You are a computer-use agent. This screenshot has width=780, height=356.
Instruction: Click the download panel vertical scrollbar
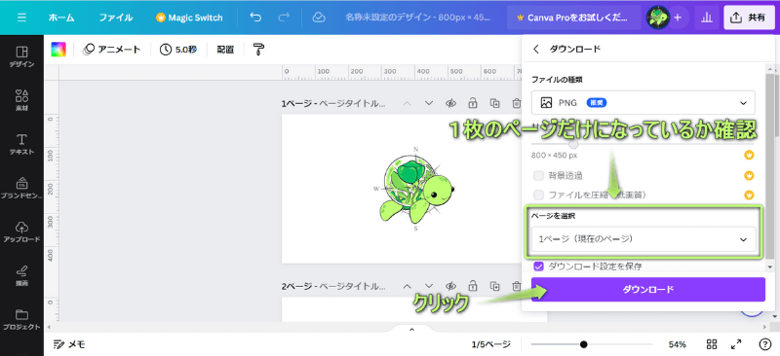(769, 166)
